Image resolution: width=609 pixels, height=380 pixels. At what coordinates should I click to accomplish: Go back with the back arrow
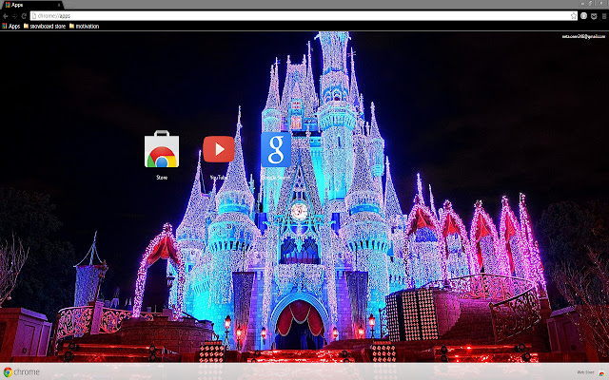pyautogui.click(x=6, y=16)
